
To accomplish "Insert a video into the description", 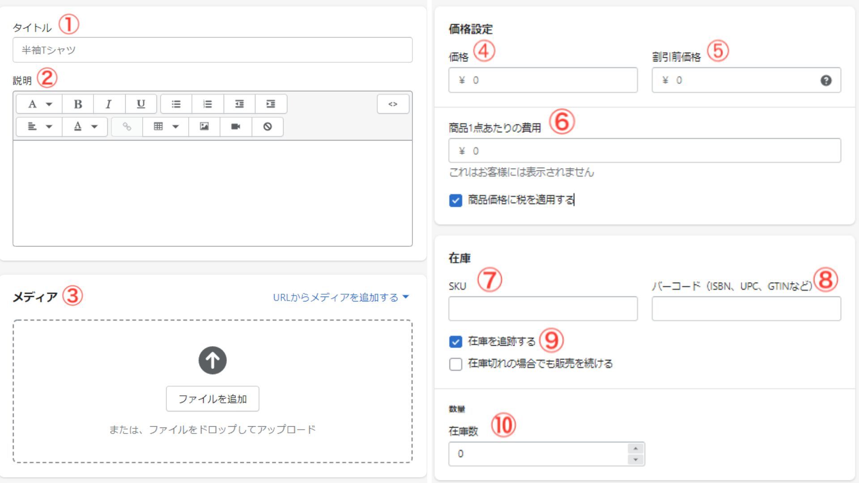I will 236,127.
